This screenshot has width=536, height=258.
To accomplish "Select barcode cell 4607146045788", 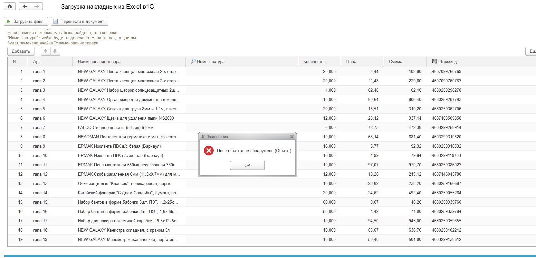I will [481, 174].
